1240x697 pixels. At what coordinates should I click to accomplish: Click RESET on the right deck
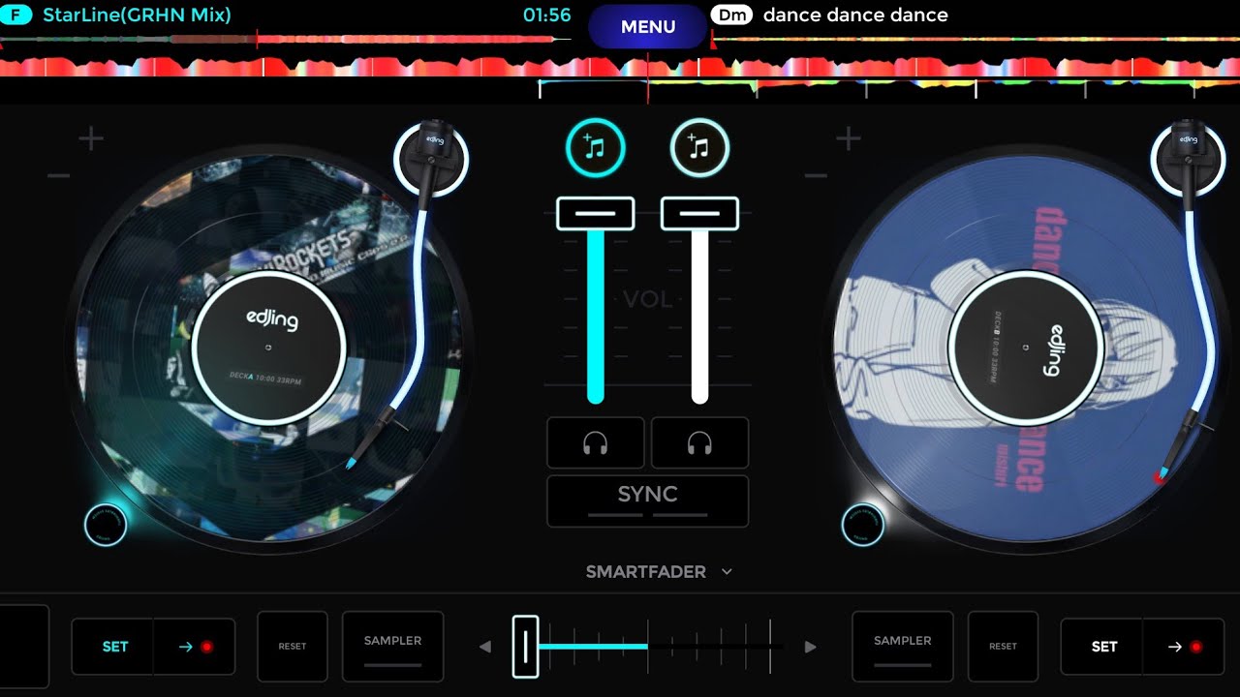coord(1003,646)
